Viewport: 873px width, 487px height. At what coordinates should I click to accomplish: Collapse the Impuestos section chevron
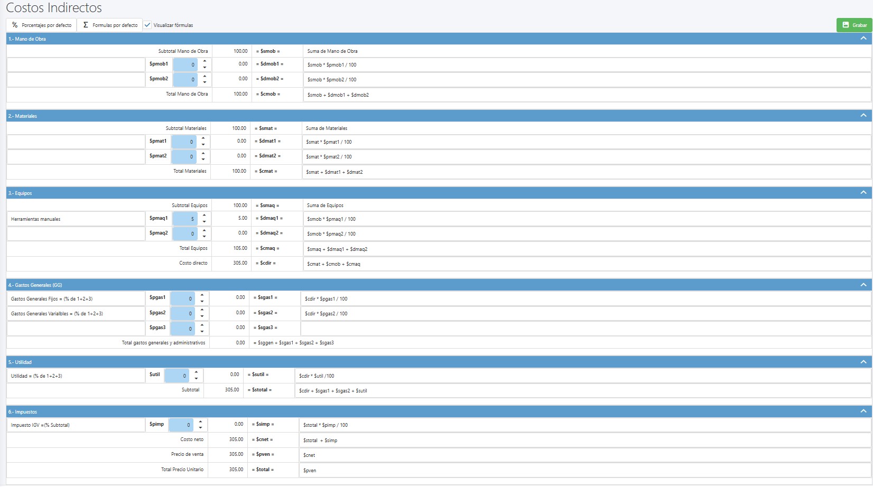863,411
